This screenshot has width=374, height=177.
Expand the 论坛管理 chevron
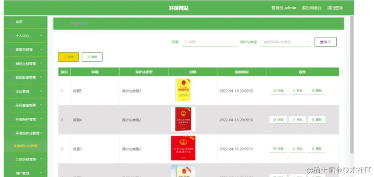(x=41, y=91)
